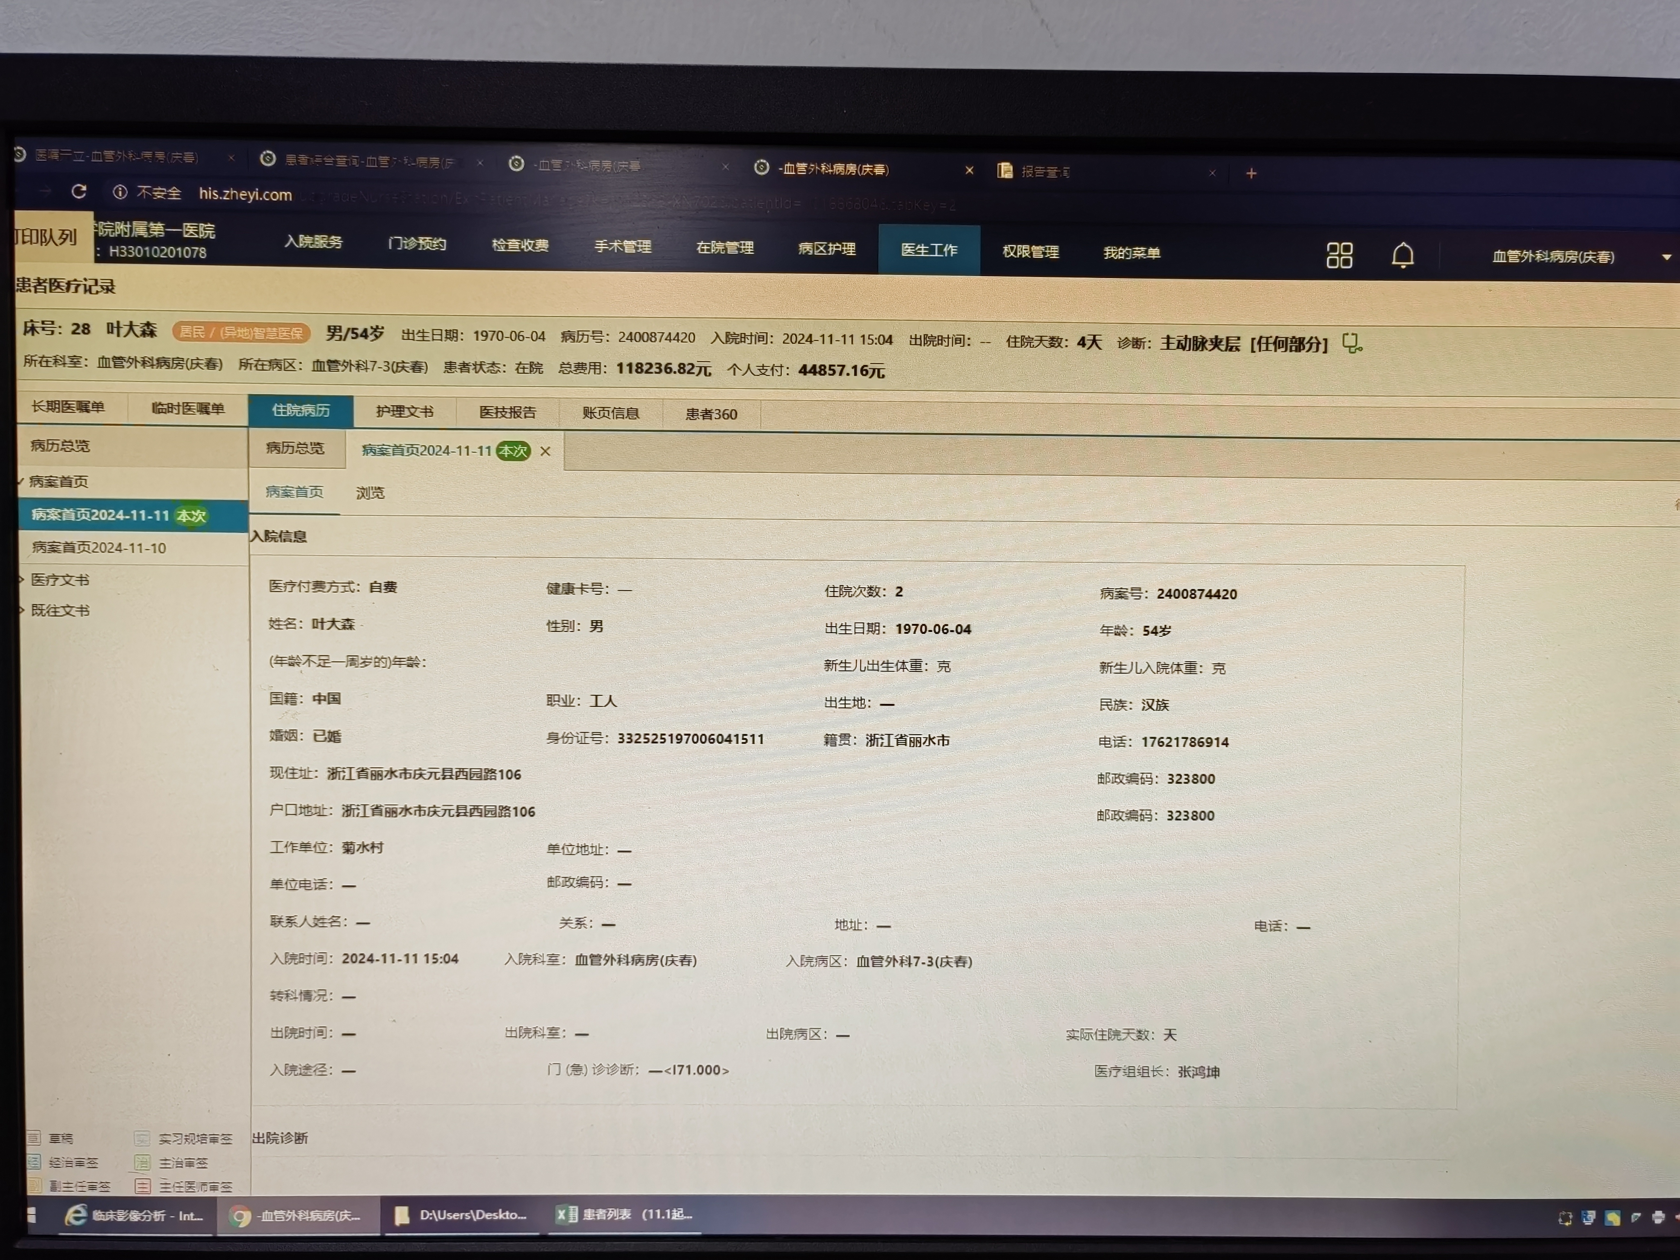Click the ID number 332525197006041511
The image size is (1680, 1260).
pos(690,739)
